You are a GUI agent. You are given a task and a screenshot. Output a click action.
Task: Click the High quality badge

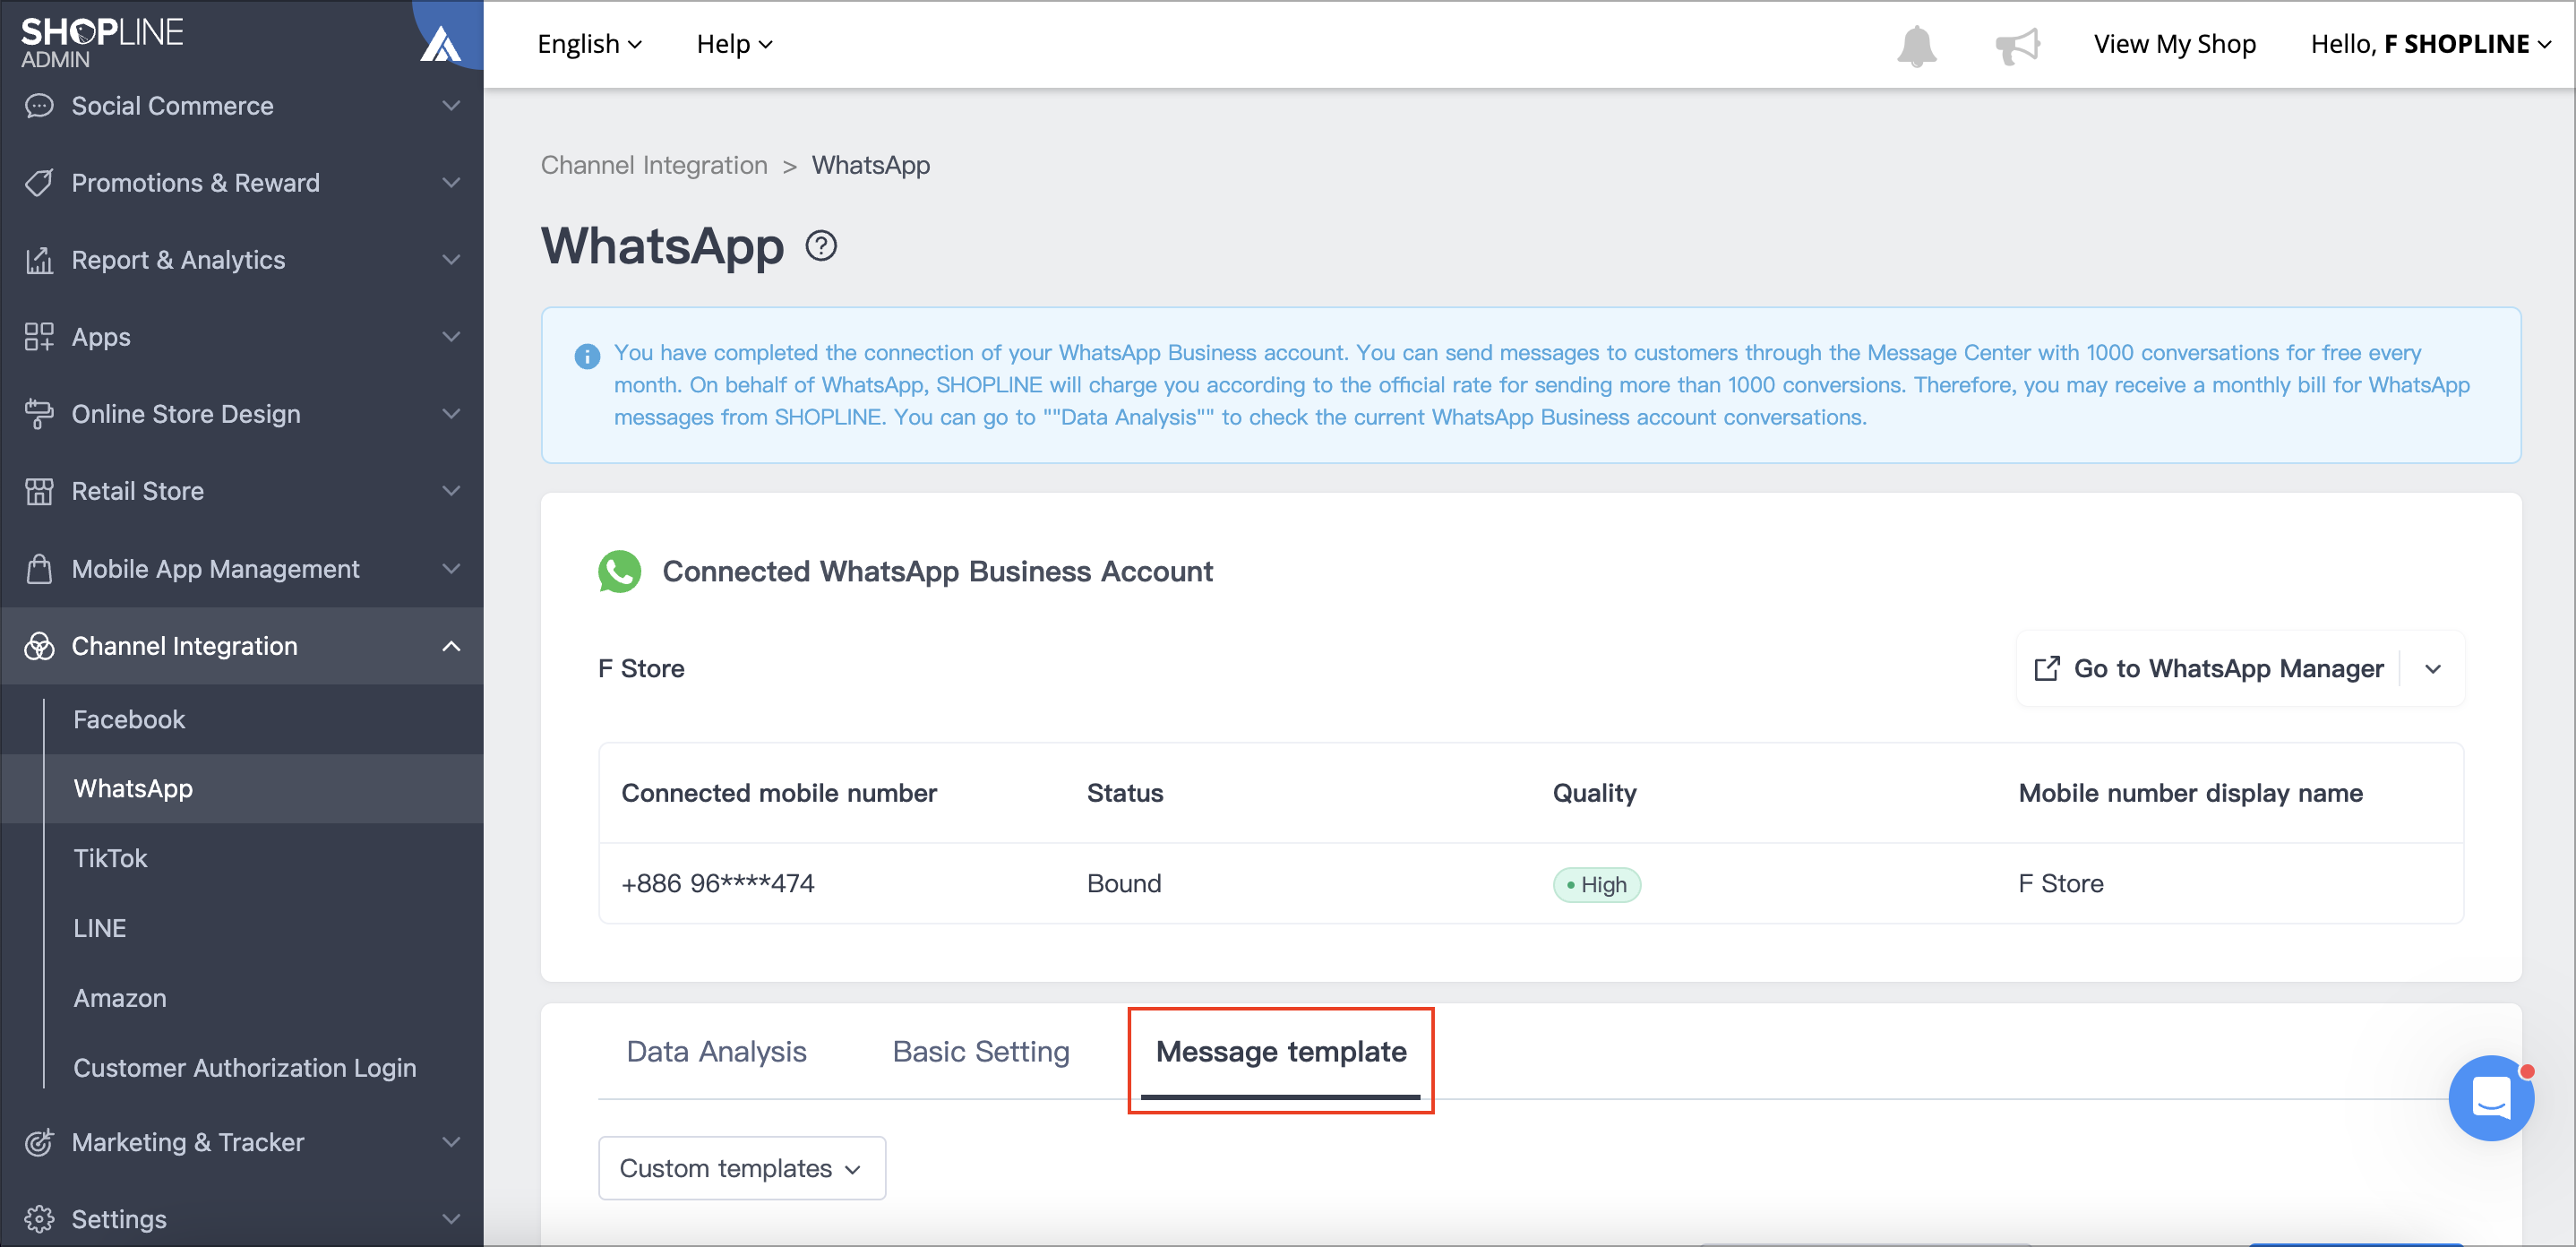coord(1596,885)
